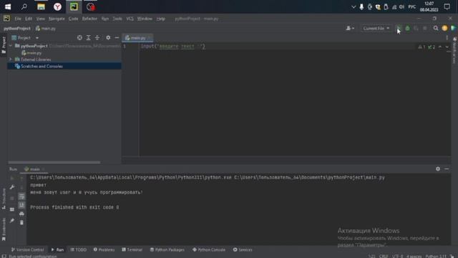Pin the Run tab
The height and width of the screenshot is (258, 458).
point(12,221)
